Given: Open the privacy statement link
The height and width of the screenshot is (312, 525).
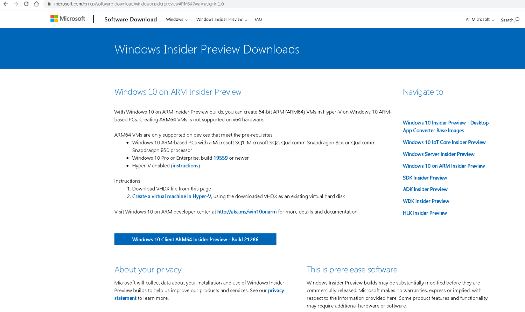Looking at the screenshot, I should point(199,294).
